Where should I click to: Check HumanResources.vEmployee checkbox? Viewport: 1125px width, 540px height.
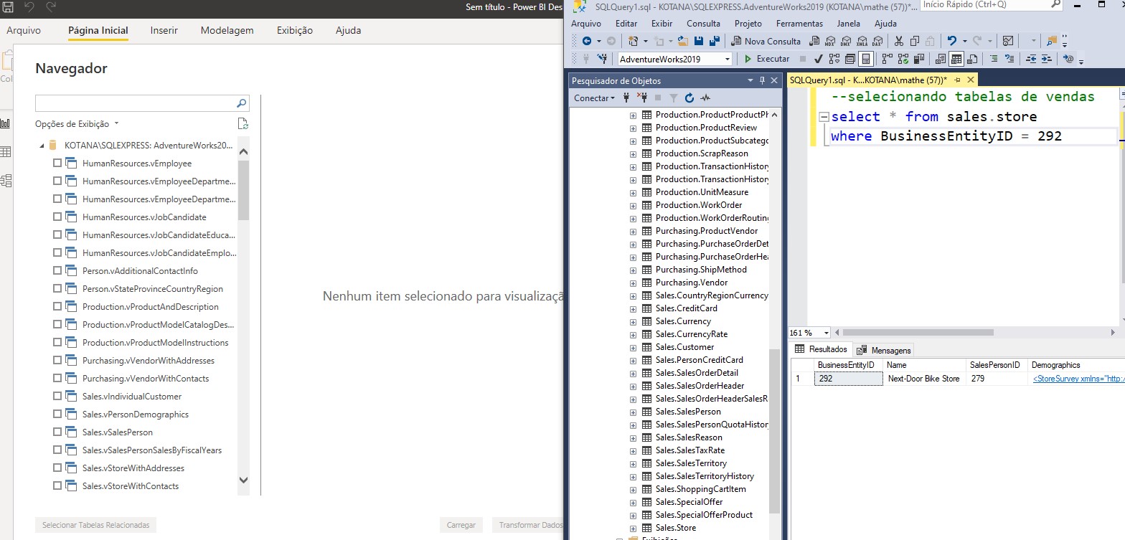[x=57, y=163]
